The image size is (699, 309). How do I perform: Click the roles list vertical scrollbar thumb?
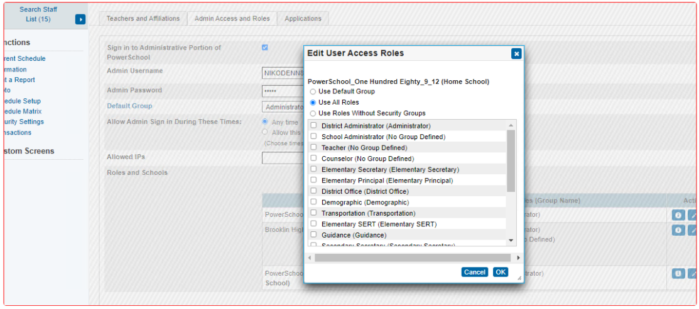(511, 161)
